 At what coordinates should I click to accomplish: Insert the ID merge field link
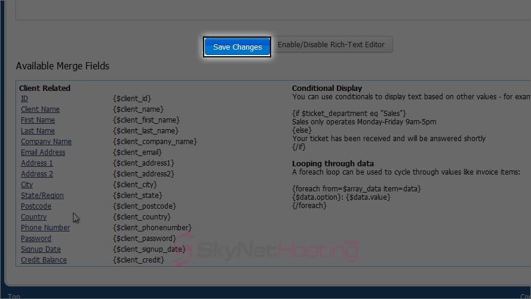pos(24,99)
